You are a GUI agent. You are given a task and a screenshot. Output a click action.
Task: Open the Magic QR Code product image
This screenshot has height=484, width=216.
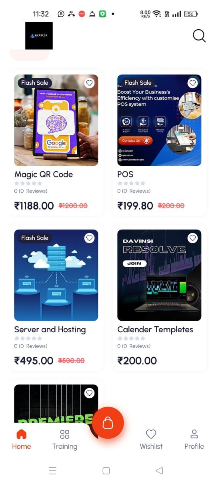pos(56,120)
